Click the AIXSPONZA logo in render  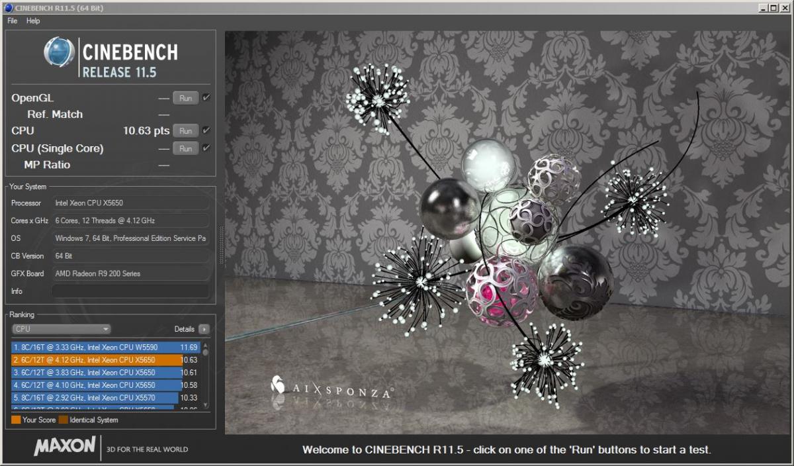tap(332, 387)
